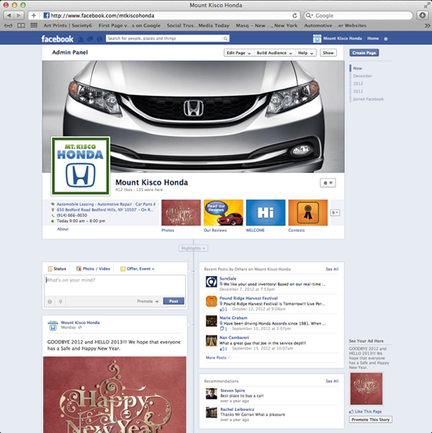The width and height of the screenshot is (432, 433).
Task: Click the Facebook logo
Action: point(57,39)
